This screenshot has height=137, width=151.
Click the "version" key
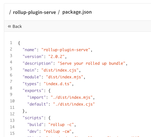33,57
